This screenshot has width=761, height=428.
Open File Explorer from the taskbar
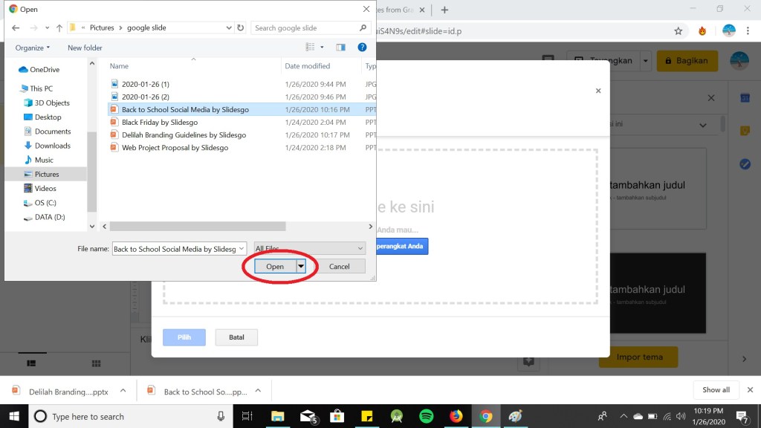[277, 417]
